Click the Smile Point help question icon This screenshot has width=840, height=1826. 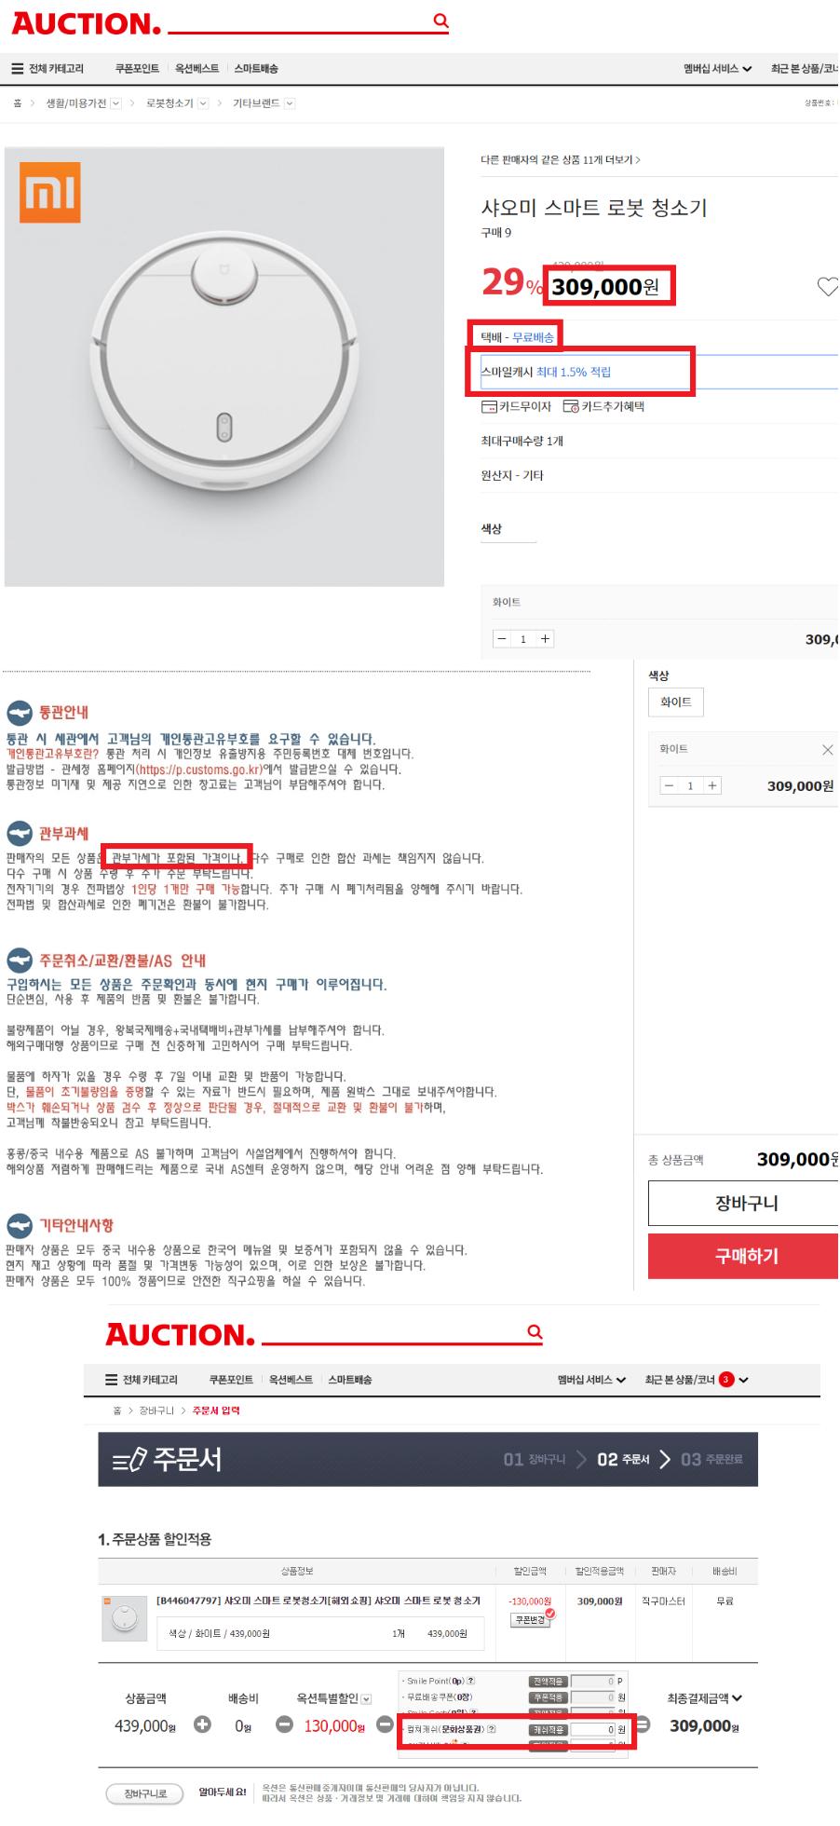470,1681
